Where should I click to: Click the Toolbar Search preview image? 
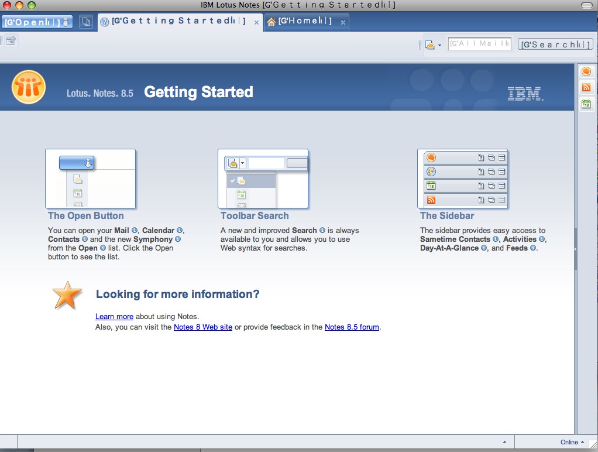pyautogui.click(x=263, y=179)
